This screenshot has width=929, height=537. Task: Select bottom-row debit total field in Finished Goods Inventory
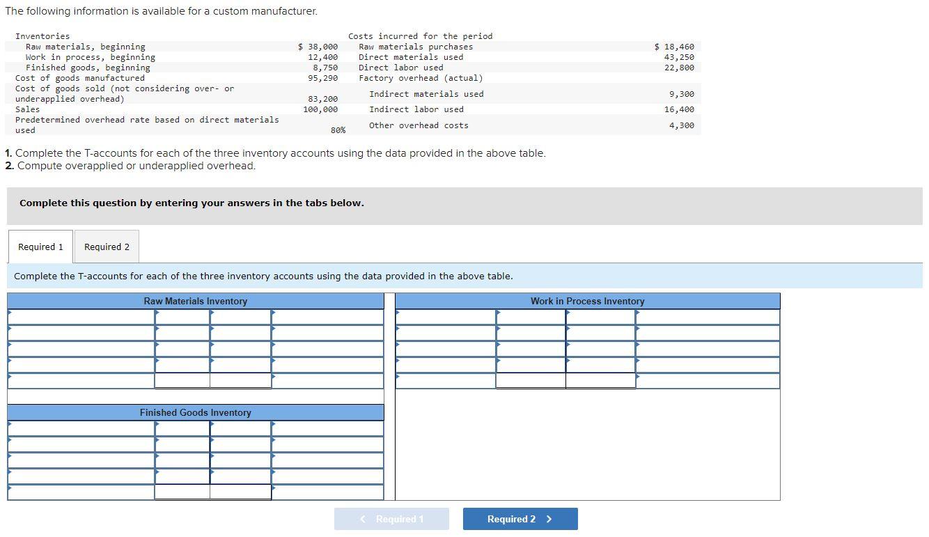pos(182,492)
